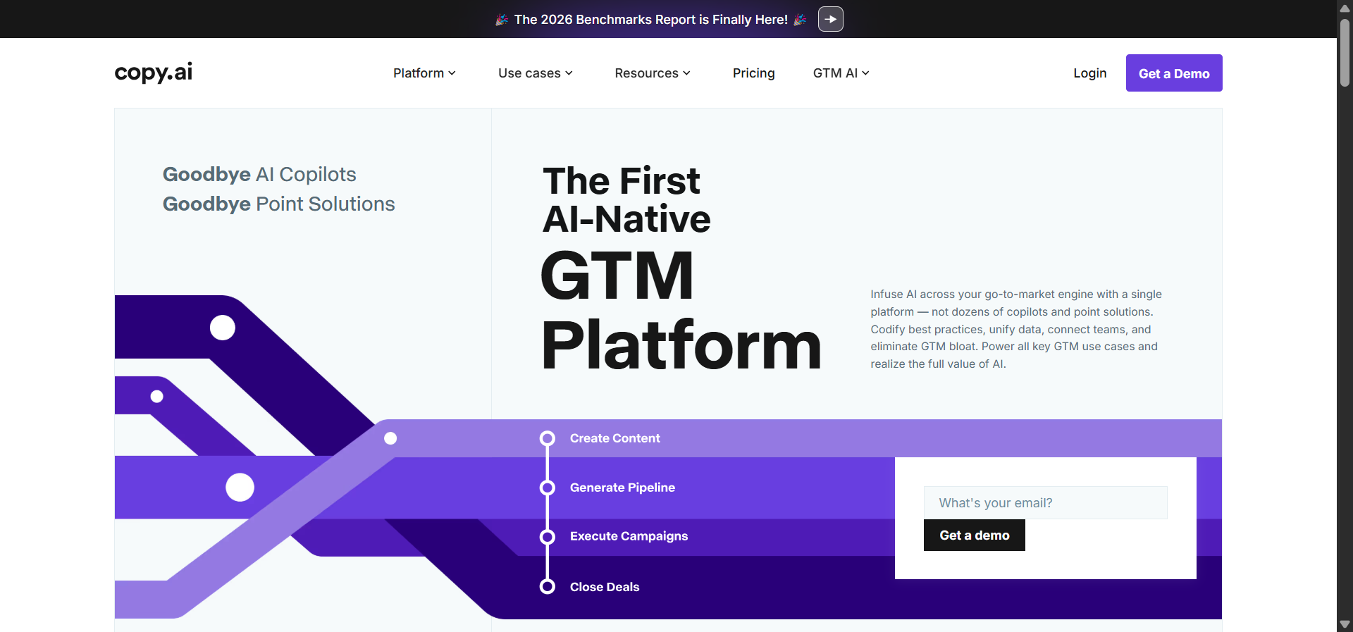Open the Pricing page
The image size is (1353, 632).
tap(753, 73)
